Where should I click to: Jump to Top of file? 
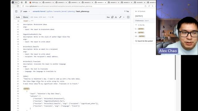(127, 11)
